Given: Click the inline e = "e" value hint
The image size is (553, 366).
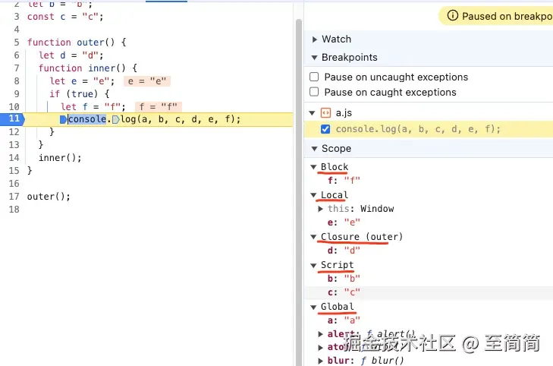Looking at the screenshot, I should click(x=147, y=81).
